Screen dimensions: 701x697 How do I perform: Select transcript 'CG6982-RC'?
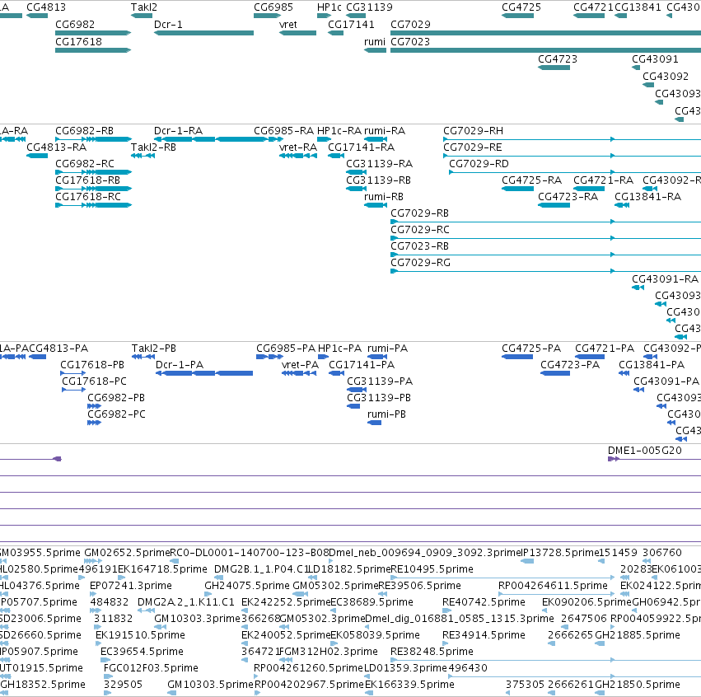(x=85, y=164)
